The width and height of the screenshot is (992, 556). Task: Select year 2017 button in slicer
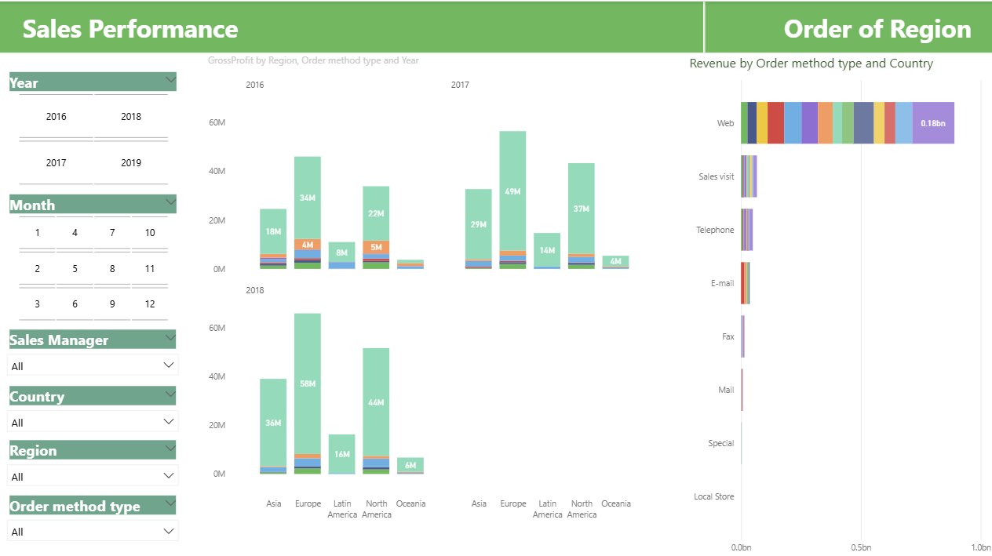pyautogui.click(x=57, y=163)
